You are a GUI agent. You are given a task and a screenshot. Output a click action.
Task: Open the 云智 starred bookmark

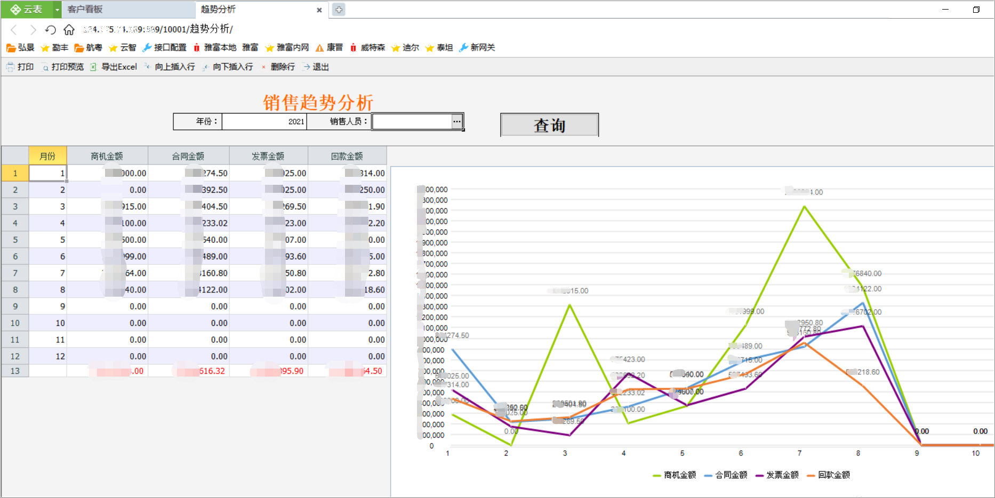click(x=123, y=48)
